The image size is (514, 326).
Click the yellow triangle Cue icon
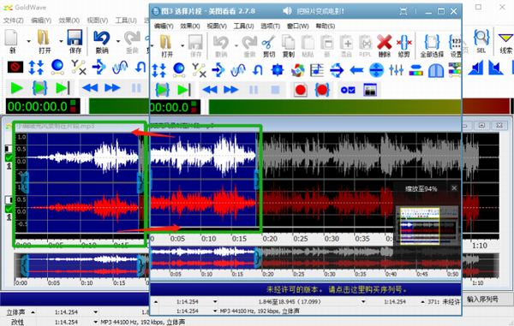tap(505, 38)
